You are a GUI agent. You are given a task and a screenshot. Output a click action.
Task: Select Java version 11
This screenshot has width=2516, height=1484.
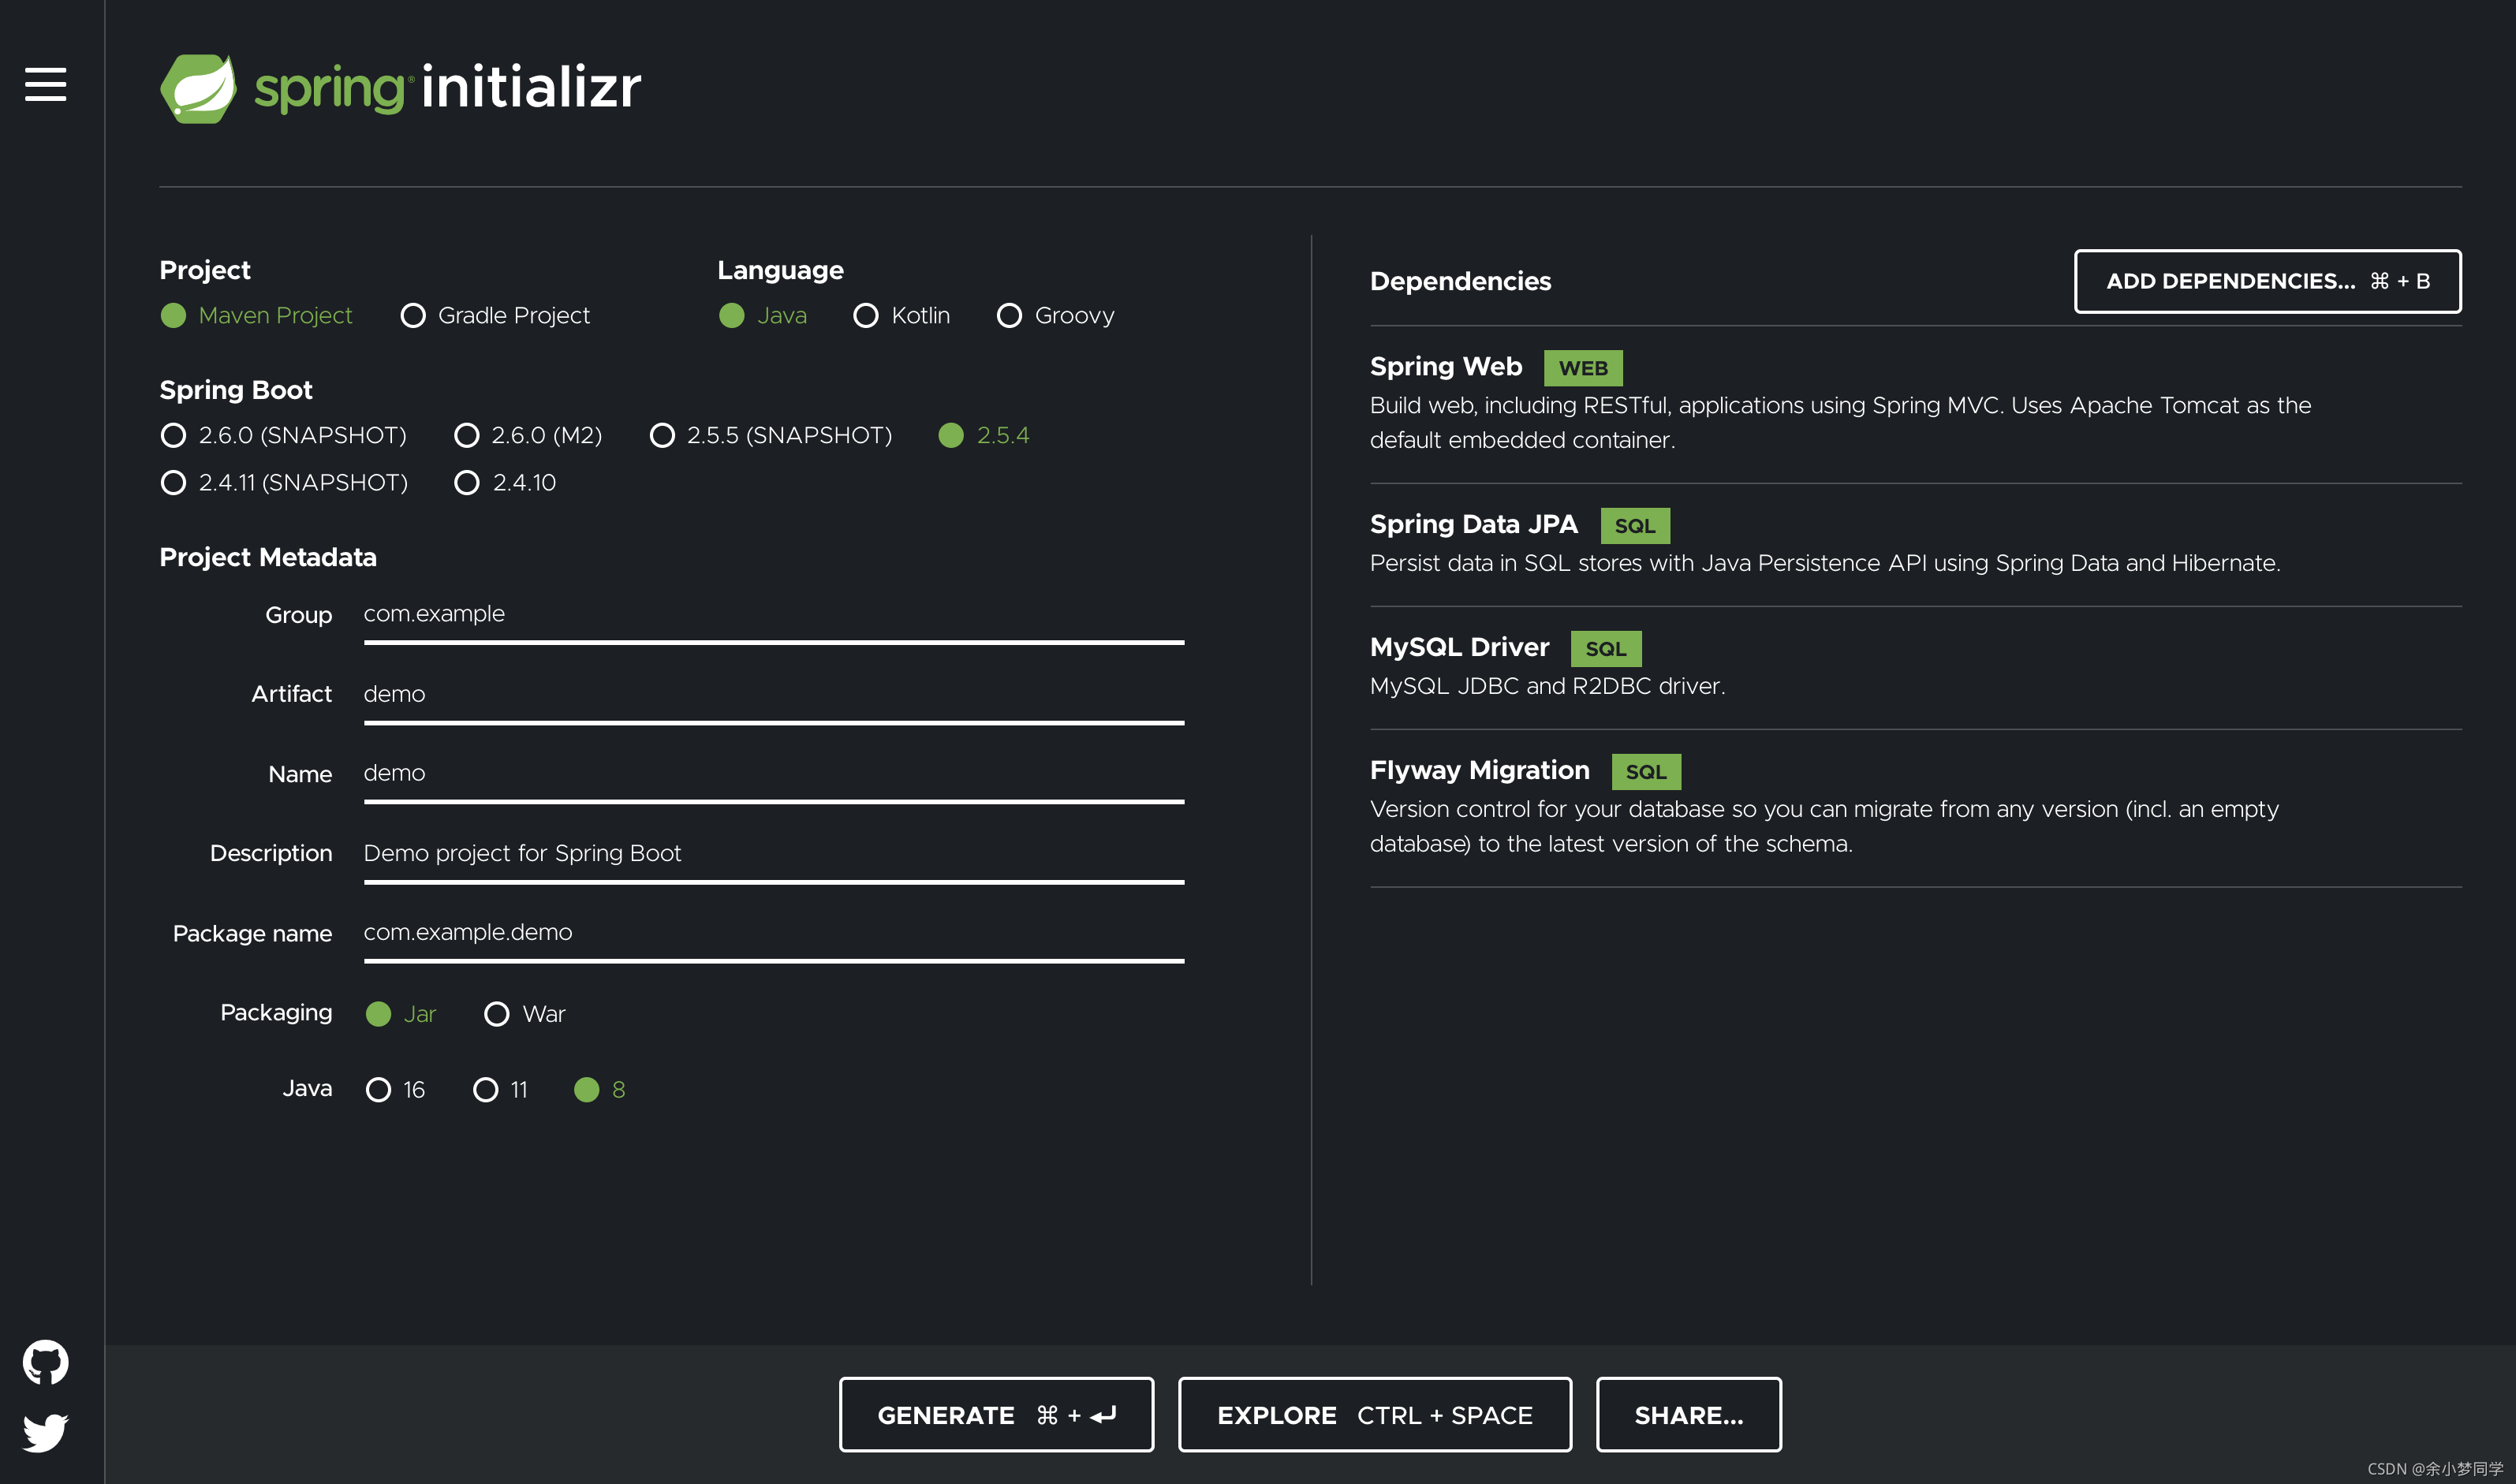(x=486, y=1090)
